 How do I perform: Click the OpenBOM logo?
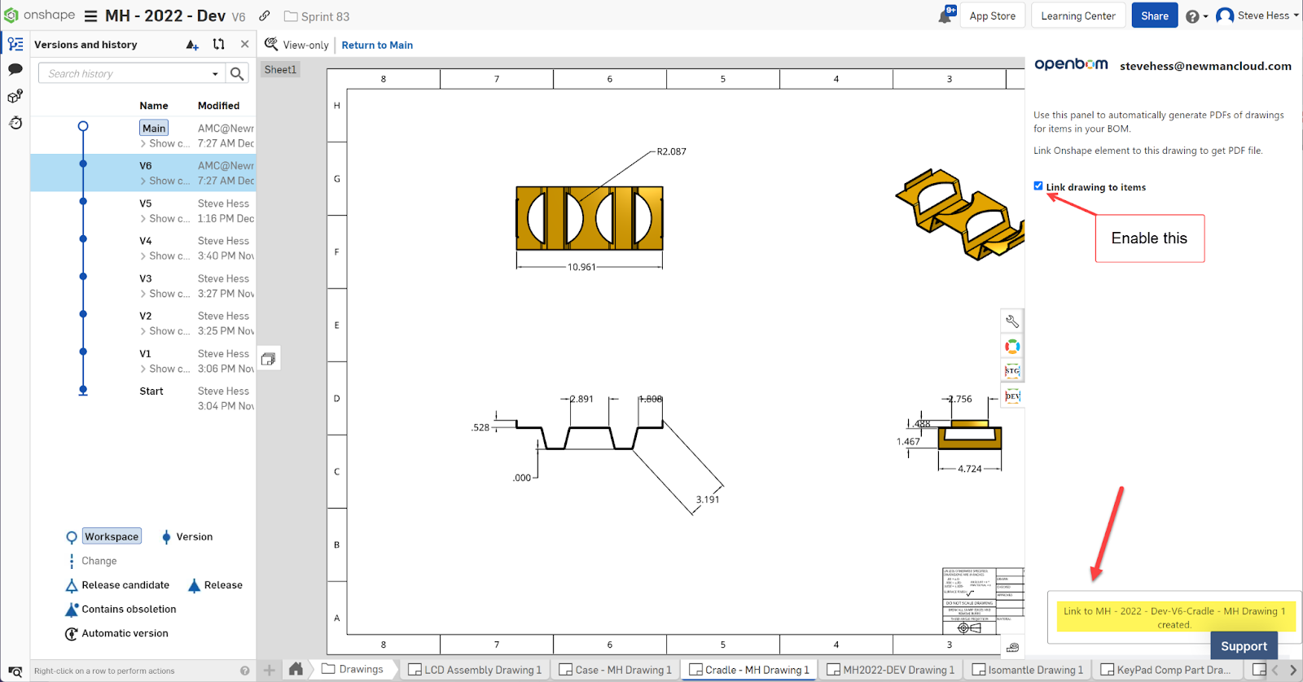[1071, 64]
